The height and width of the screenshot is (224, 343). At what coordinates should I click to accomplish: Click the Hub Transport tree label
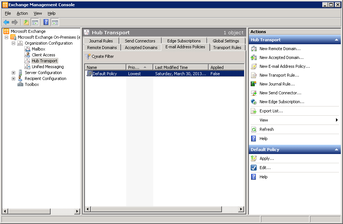(45, 61)
